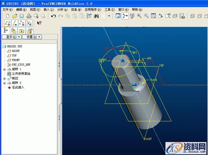Viewport: 208px width, 155px height.
Task: Open the 显示 dropdown in model tree
Action: tap(11, 37)
